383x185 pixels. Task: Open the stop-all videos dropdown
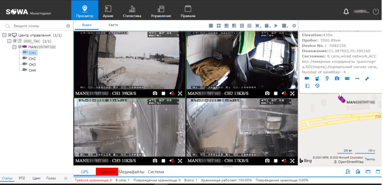285,26
